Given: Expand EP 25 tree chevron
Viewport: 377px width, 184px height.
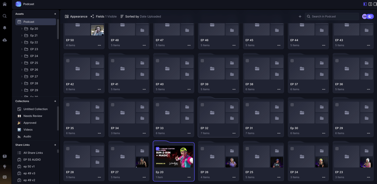Looking at the screenshot, I should [x=22, y=63].
